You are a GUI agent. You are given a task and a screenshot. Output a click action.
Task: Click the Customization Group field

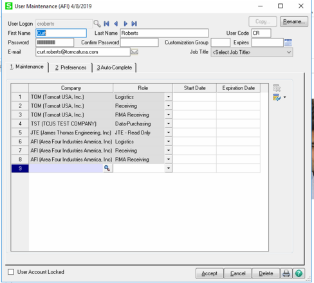(221, 42)
